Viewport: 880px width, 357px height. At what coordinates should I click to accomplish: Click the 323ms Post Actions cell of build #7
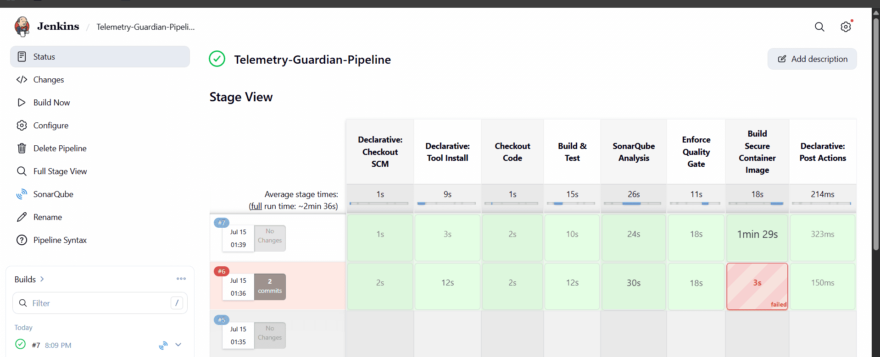pyautogui.click(x=823, y=237)
